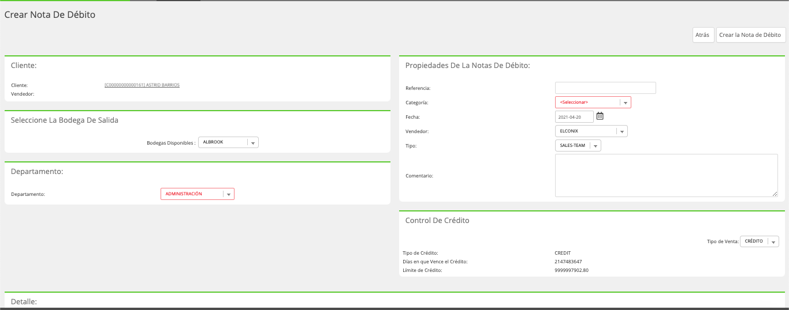
Task: Open client link ASTRID BARRIOS
Action: [142, 85]
